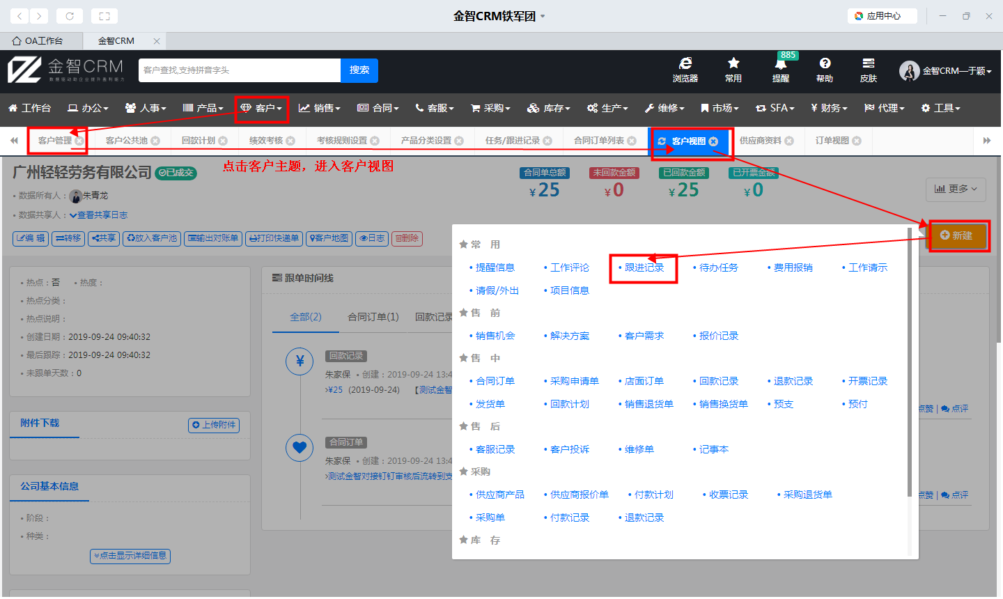Click the ¥ icon on the 回款记录 timeline entry
Image resolution: width=1003 pixels, height=599 pixels.
point(300,361)
